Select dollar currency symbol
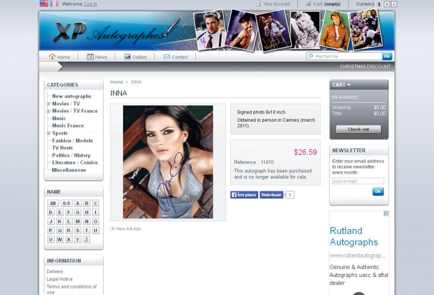Image resolution: width=434 pixels, height=295 pixels. pyautogui.click(x=379, y=4)
